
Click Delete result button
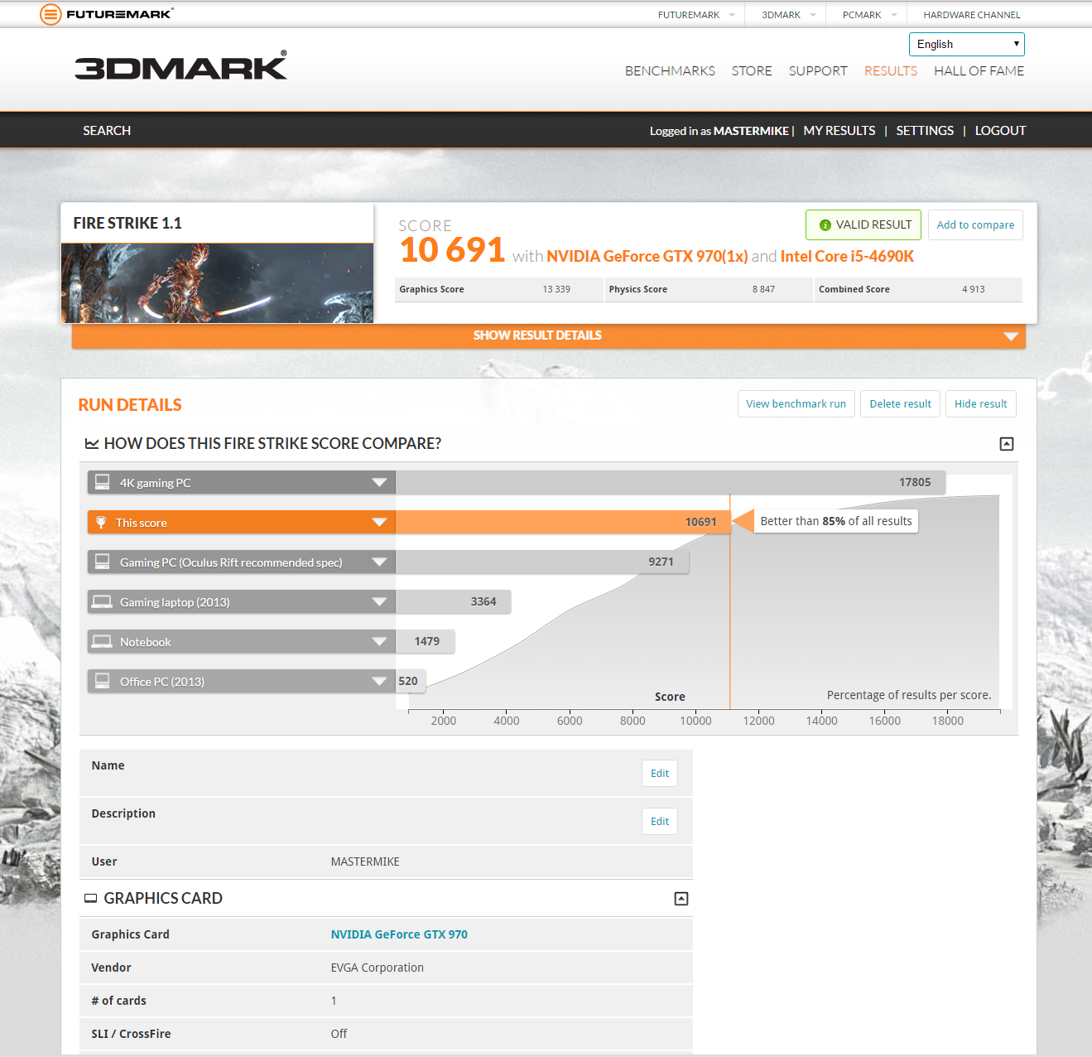[x=900, y=404]
